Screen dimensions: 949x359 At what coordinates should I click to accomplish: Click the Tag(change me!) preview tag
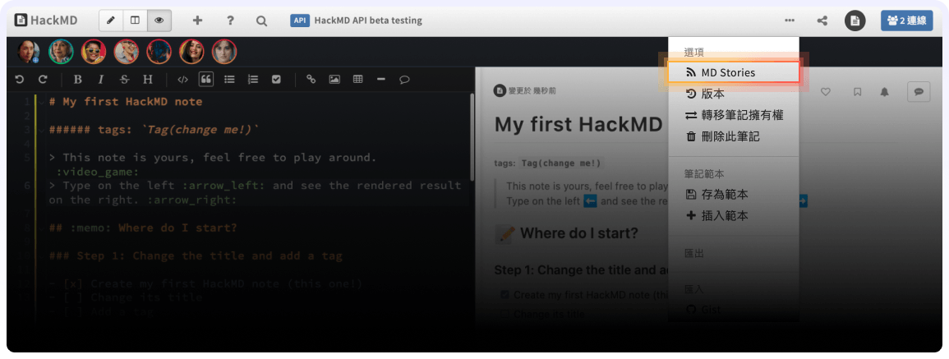(562, 163)
